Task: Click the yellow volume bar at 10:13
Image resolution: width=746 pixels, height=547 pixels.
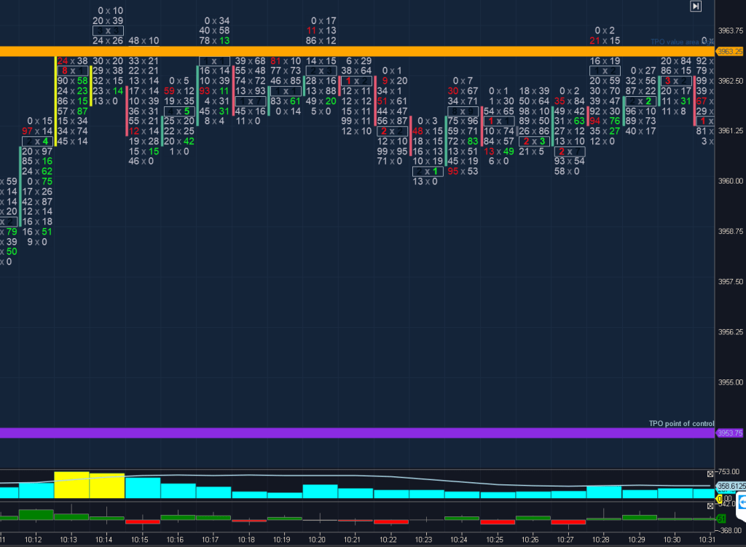Action: pyautogui.click(x=71, y=485)
